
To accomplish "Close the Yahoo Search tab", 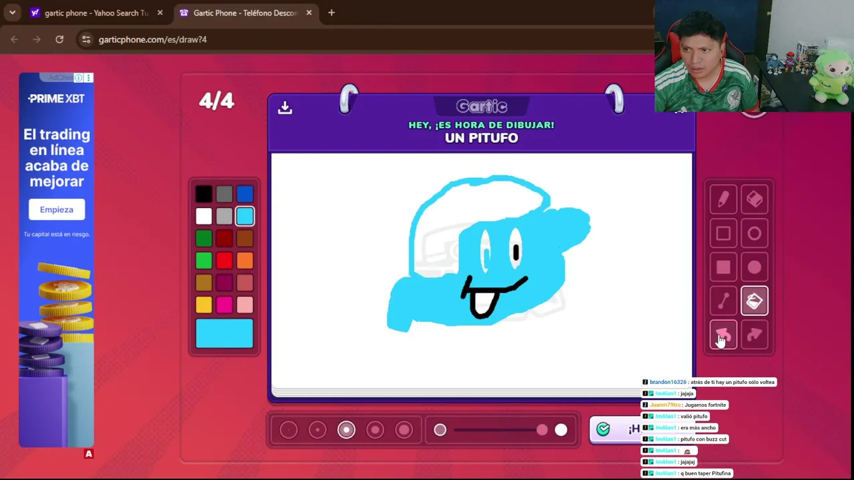I will [x=159, y=13].
